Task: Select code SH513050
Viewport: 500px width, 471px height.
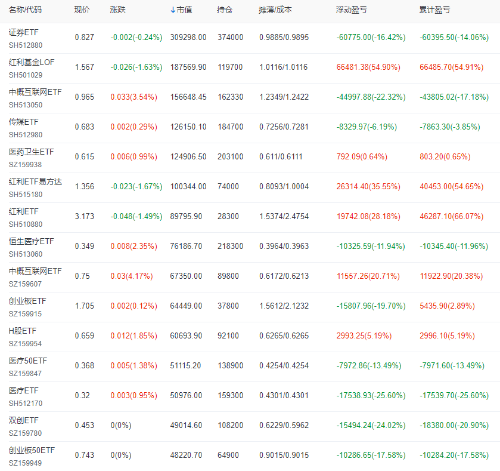Action: (26, 105)
